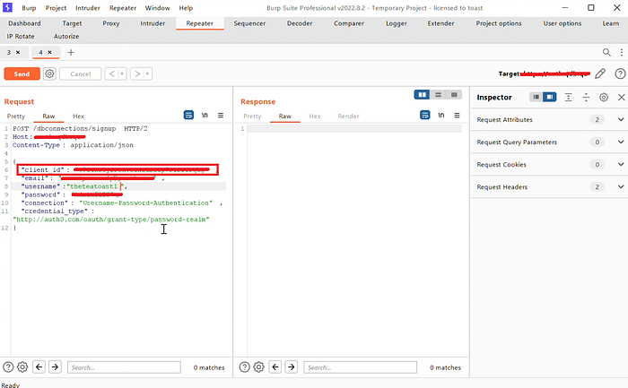Click response Search input field
This screenshot has height=388, width=628.
click(361, 367)
